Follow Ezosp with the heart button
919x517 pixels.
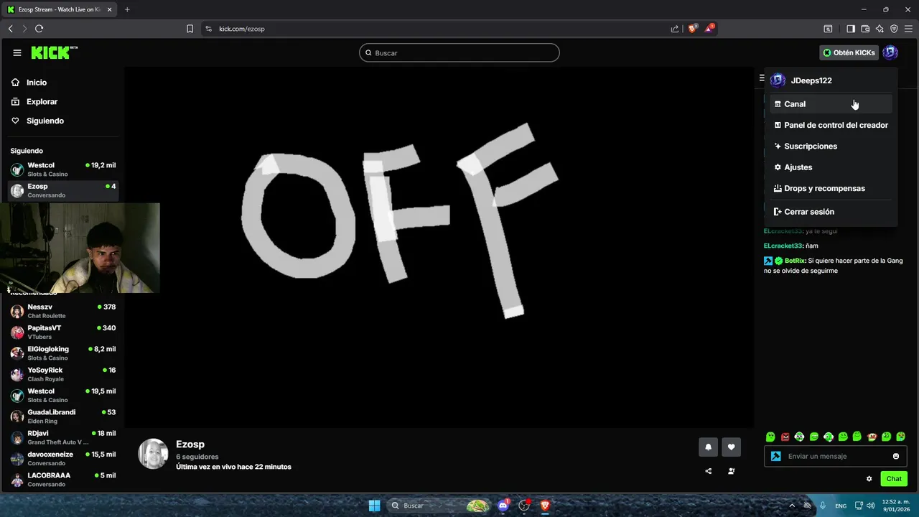point(731,447)
